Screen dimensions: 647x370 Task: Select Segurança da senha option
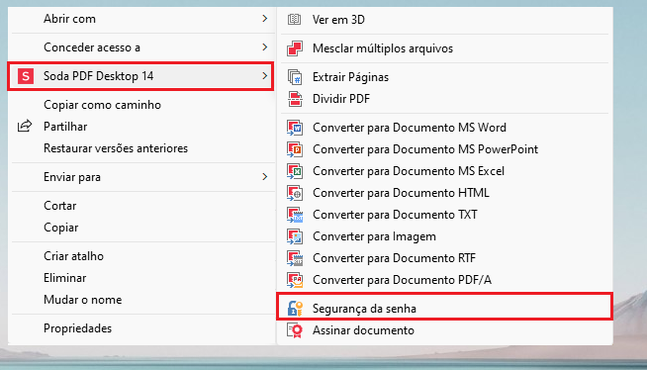pyautogui.click(x=445, y=307)
